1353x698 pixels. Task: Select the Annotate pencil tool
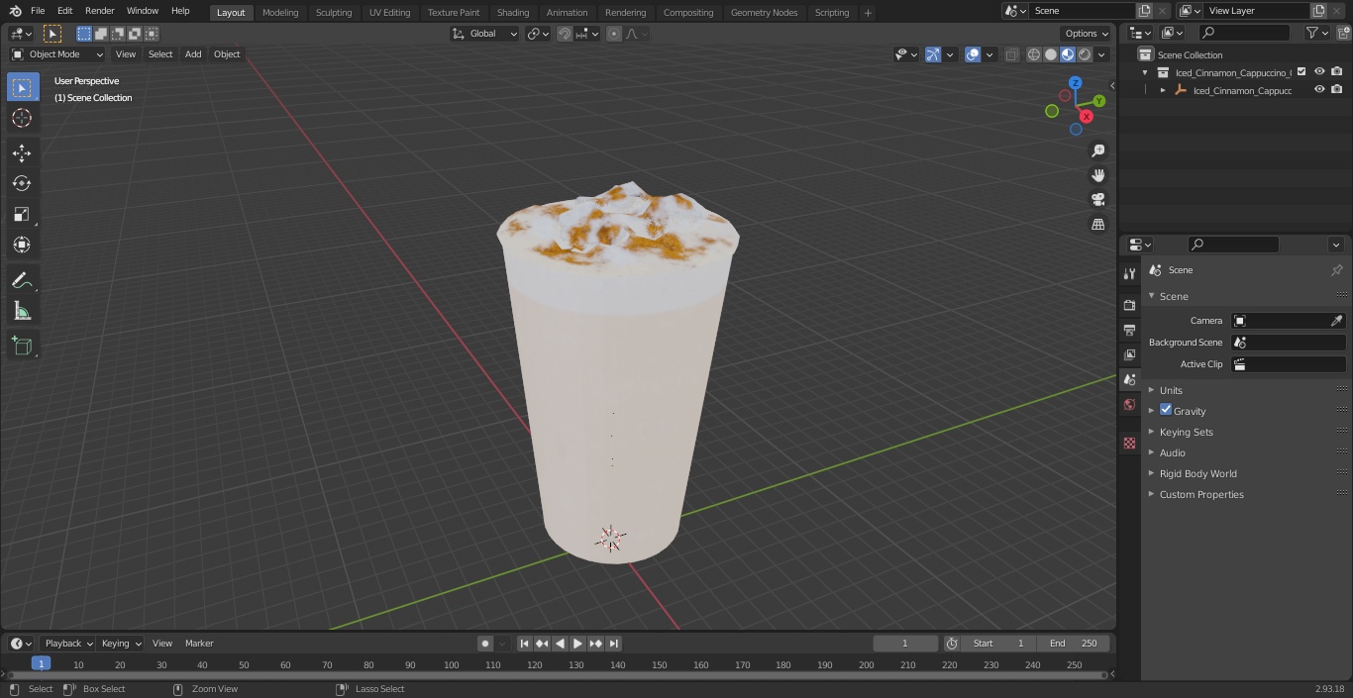tap(22, 281)
